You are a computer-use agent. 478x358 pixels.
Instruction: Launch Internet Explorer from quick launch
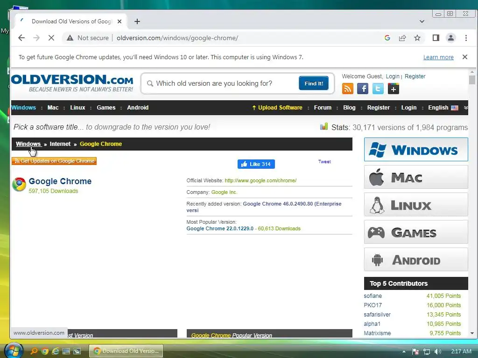click(56, 351)
